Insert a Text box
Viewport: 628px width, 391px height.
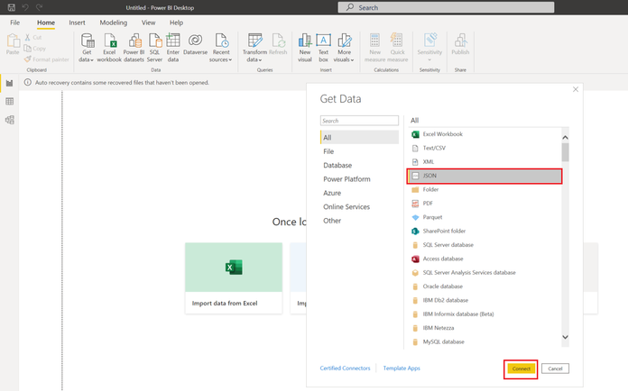(323, 48)
